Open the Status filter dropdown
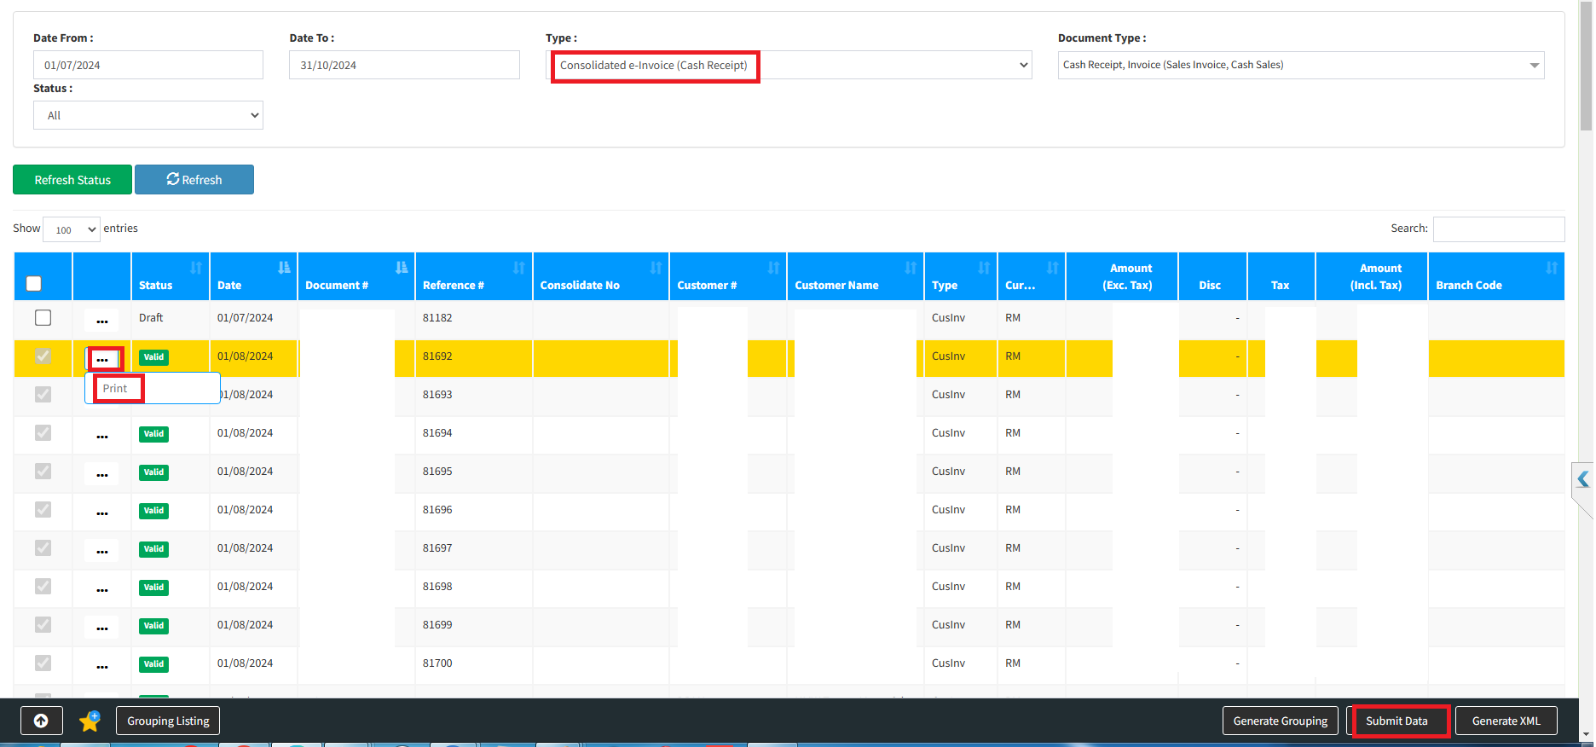1596x747 pixels. (x=148, y=116)
